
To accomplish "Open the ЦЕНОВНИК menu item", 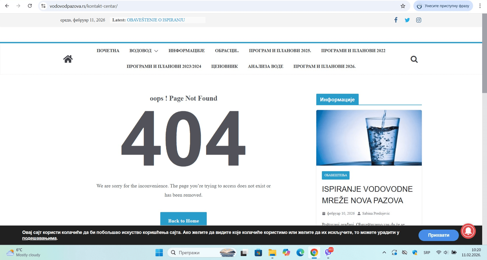I will [x=224, y=67].
